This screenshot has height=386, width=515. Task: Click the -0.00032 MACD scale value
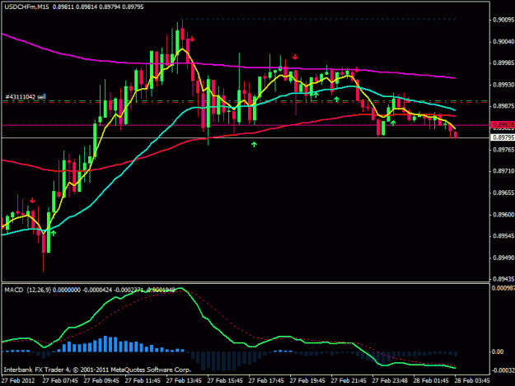pyautogui.click(x=503, y=370)
